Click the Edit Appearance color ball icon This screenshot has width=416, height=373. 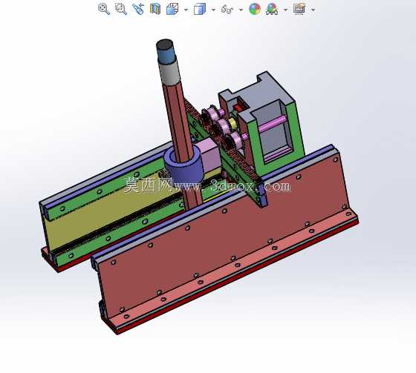click(255, 9)
